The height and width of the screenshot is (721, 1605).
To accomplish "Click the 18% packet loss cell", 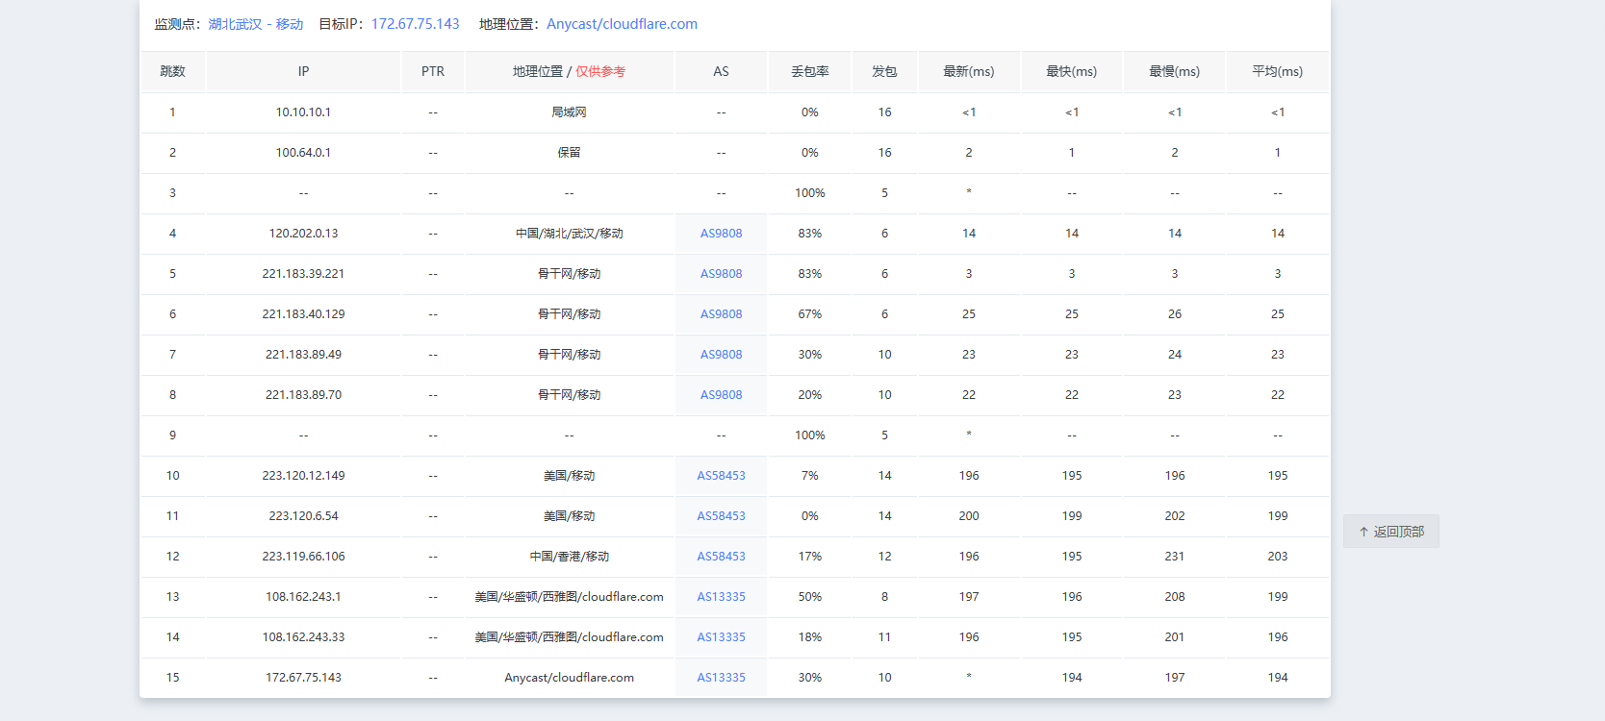I will click(x=810, y=637).
